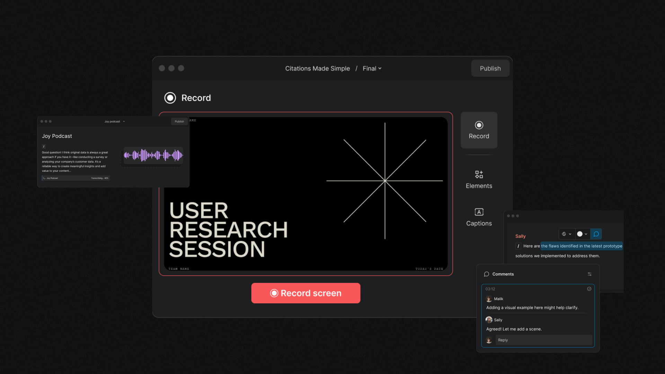Click Malik's avatar in the comment thread

[x=489, y=299]
